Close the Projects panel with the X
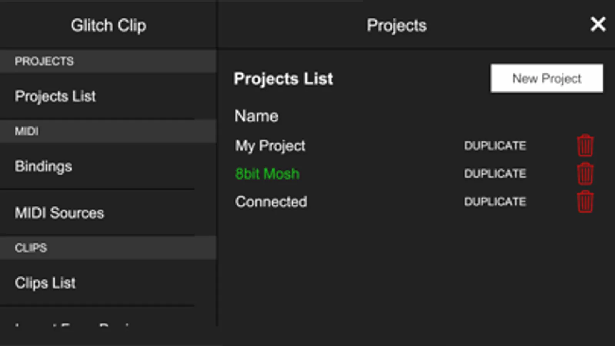615x346 pixels. 598,25
